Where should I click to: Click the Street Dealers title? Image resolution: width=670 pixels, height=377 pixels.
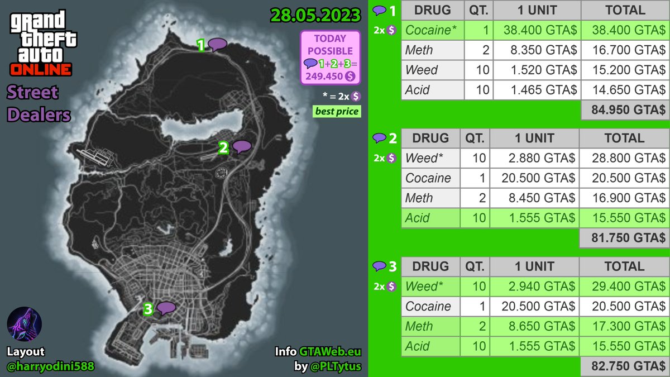pyautogui.click(x=39, y=104)
